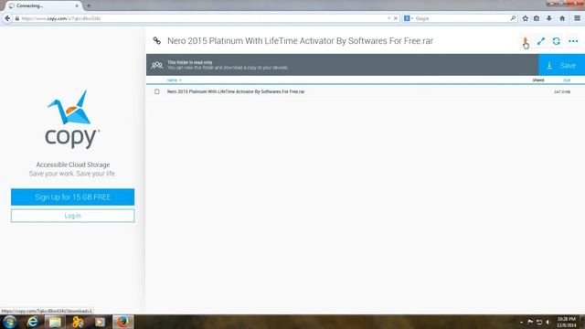Viewport: 585px width, 329px height.
Task: Open the taskbar clock and date
Action: coord(566,322)
